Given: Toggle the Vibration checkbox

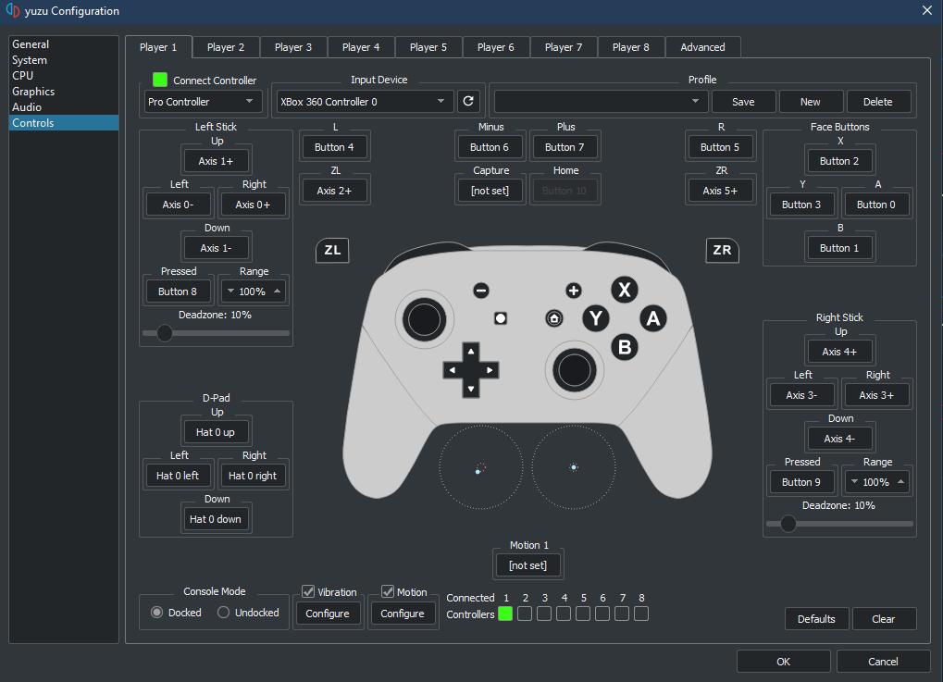Looking at the screenshot, I should (308, 592).
